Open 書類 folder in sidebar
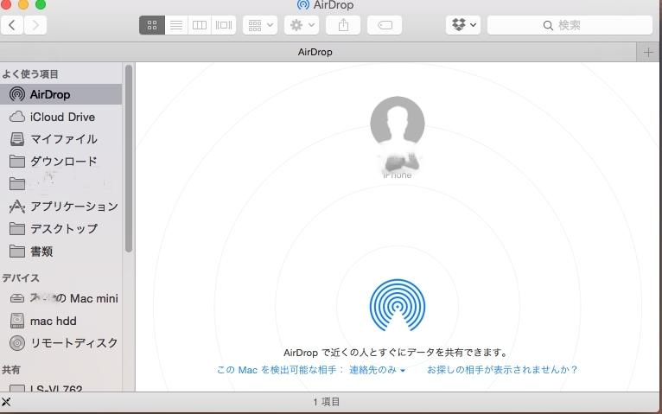662x414 pixels. (x=61, y=252)
